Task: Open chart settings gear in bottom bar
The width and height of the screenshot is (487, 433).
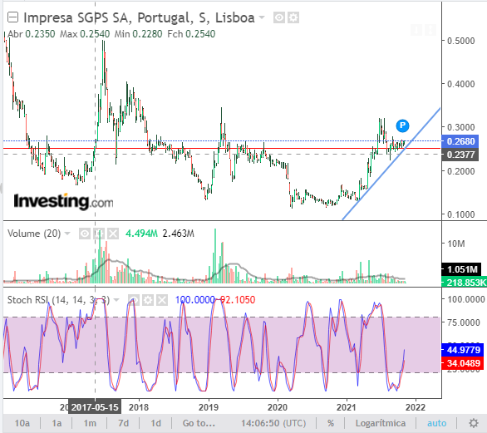Action: pos(474,423)
